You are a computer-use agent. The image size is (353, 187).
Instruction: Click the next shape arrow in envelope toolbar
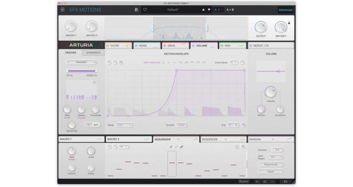pyautogui.click(x=168, y=63)
